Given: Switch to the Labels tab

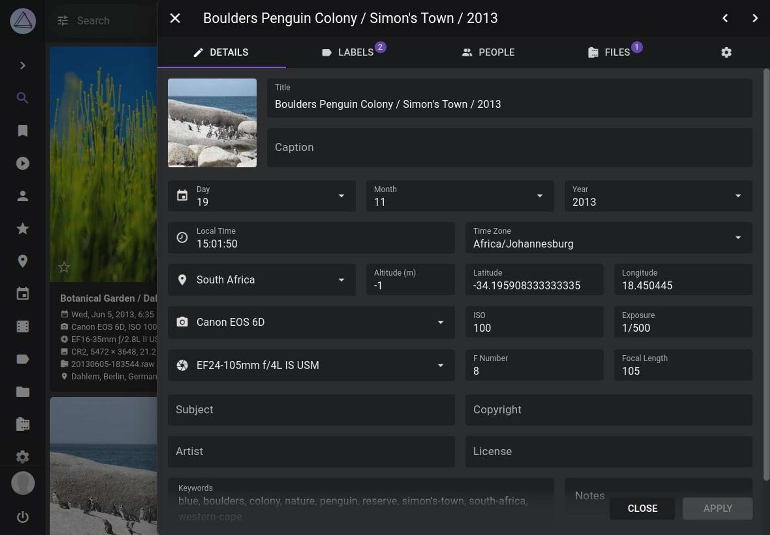Looking at the screenshot, I should click(355, 52).
